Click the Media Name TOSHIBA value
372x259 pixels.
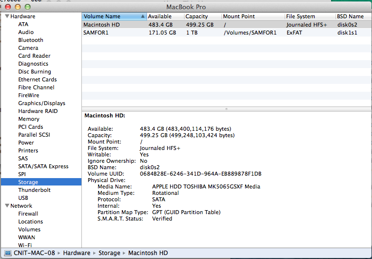[206, 186]
